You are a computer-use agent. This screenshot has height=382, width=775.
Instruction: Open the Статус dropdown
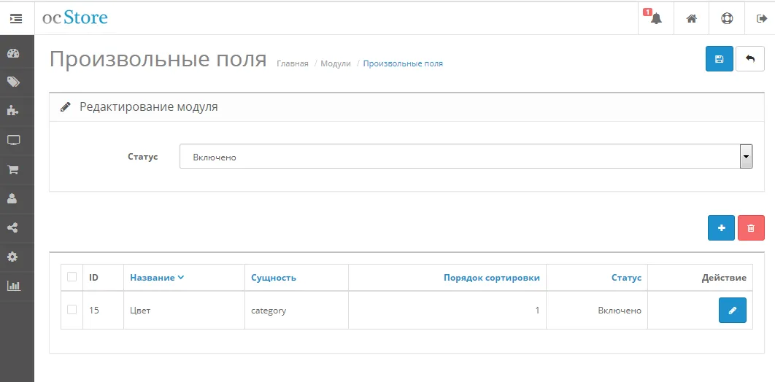(466, 157)
